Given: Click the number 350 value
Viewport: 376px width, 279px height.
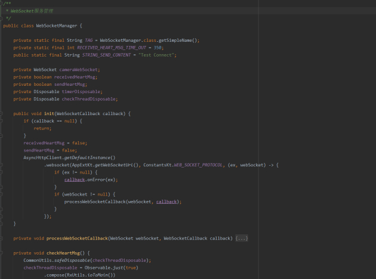Looking at the screenshot, I should click(158, 48).
